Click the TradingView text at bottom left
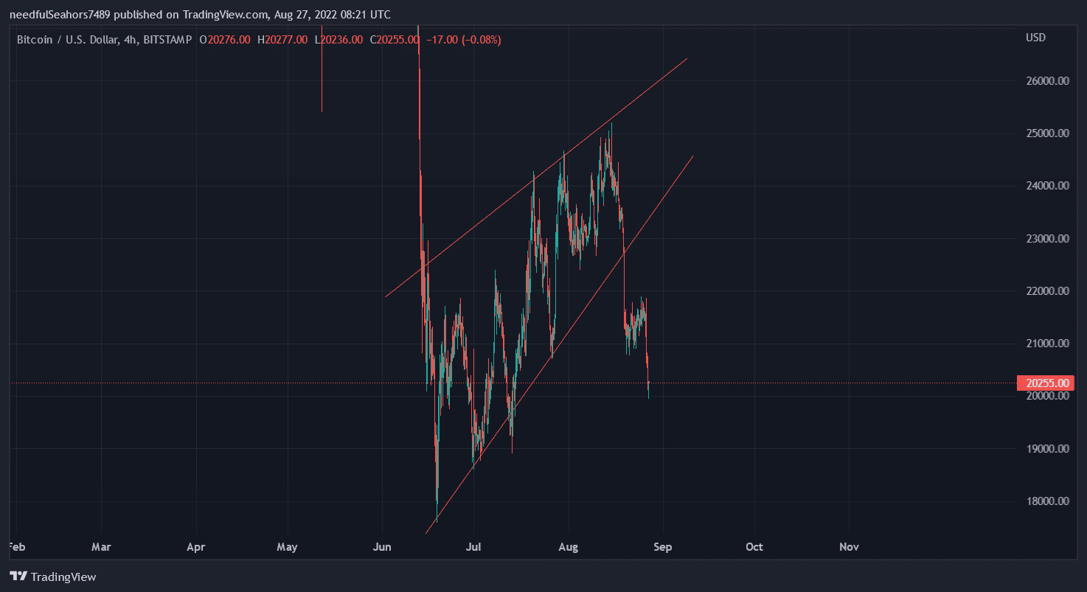The image size is (1087, 592). [63, 577]
